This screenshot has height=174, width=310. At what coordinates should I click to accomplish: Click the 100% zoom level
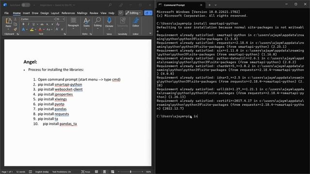click(x=148, y=172)
